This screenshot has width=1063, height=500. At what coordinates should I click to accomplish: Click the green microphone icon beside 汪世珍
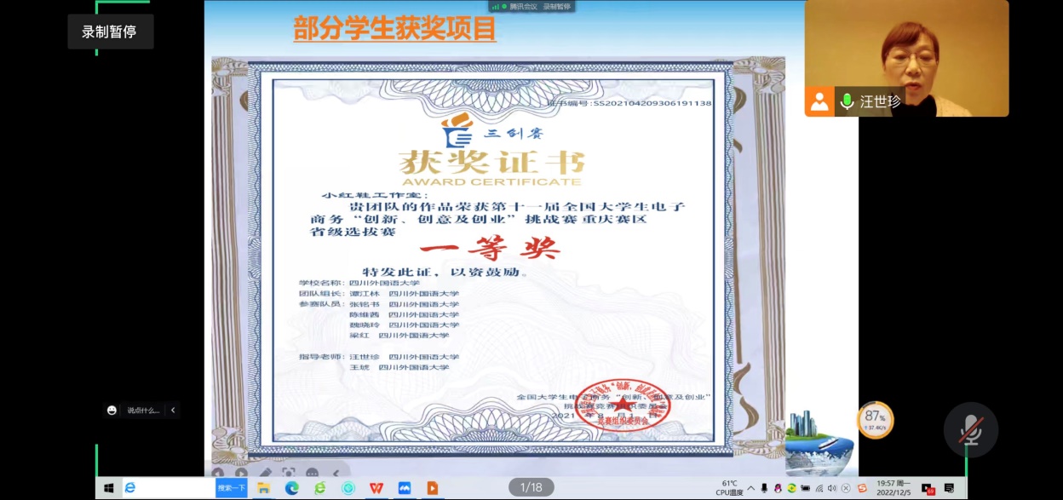847,102
